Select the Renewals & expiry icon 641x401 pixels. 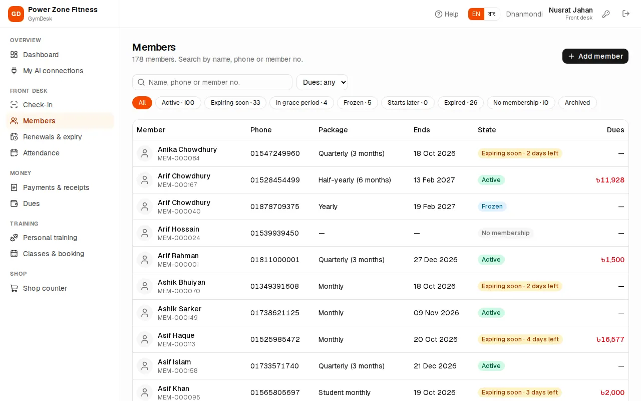pyautogui.click(x=14, y=137)
